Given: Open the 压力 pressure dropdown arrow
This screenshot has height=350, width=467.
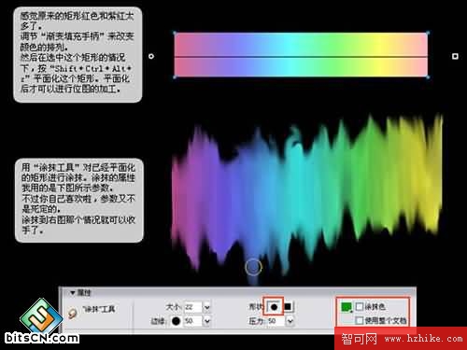Looking at the screenshot, I should click(x=290, y=321).
